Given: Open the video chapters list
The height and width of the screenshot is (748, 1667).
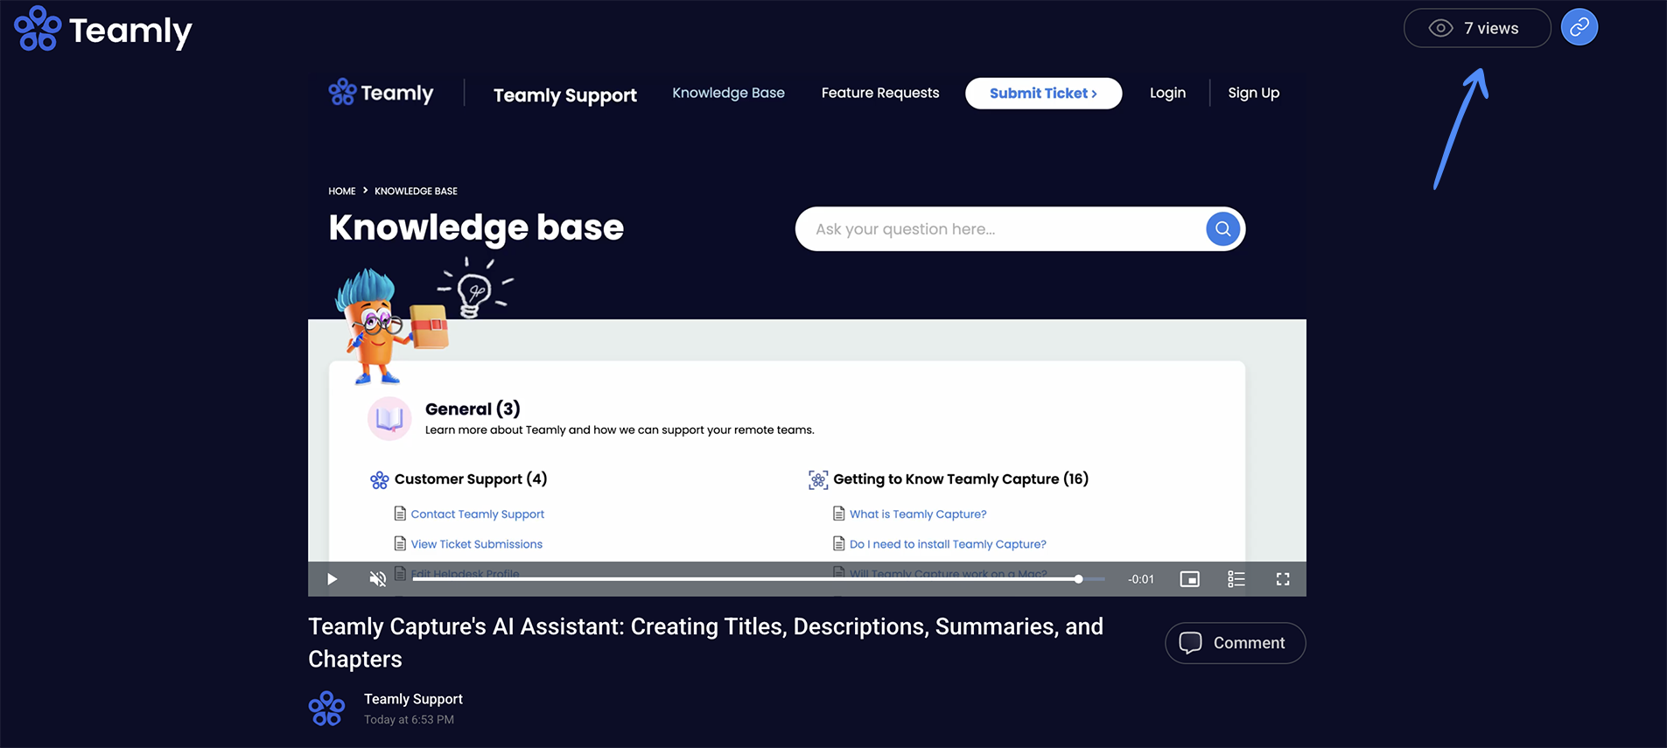Looking at the screenshot, I should click(1236, 579).
